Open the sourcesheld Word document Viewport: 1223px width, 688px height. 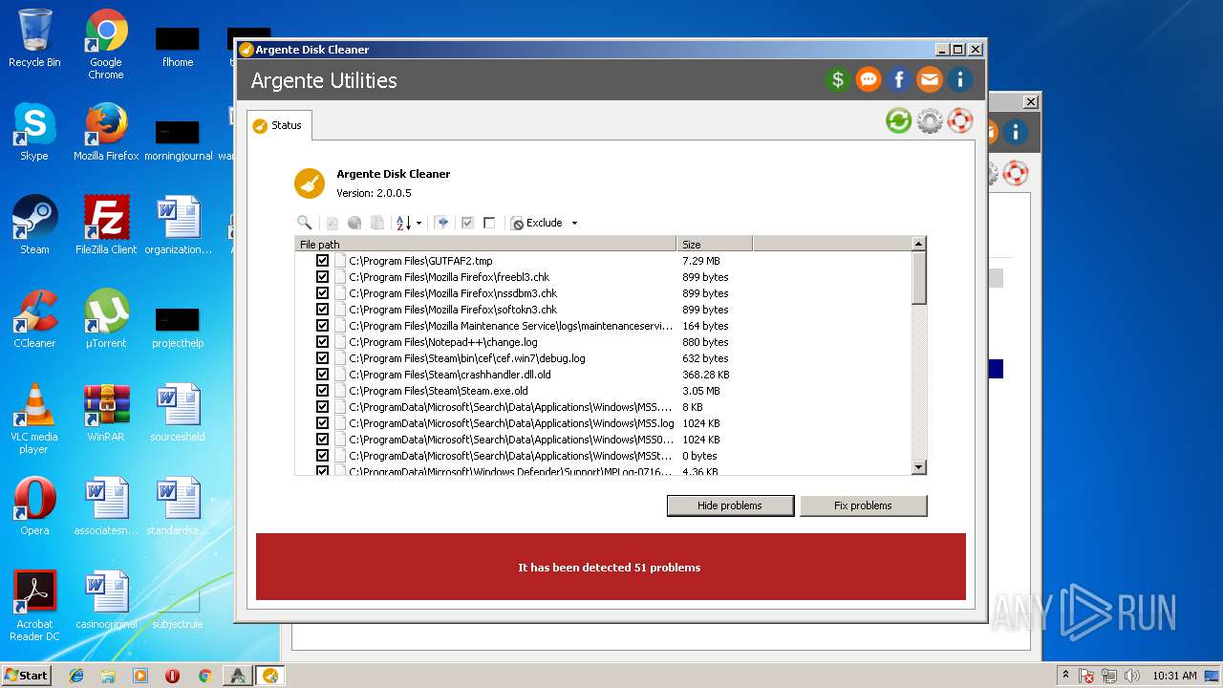pyautogui.click(x=178, y=413)
